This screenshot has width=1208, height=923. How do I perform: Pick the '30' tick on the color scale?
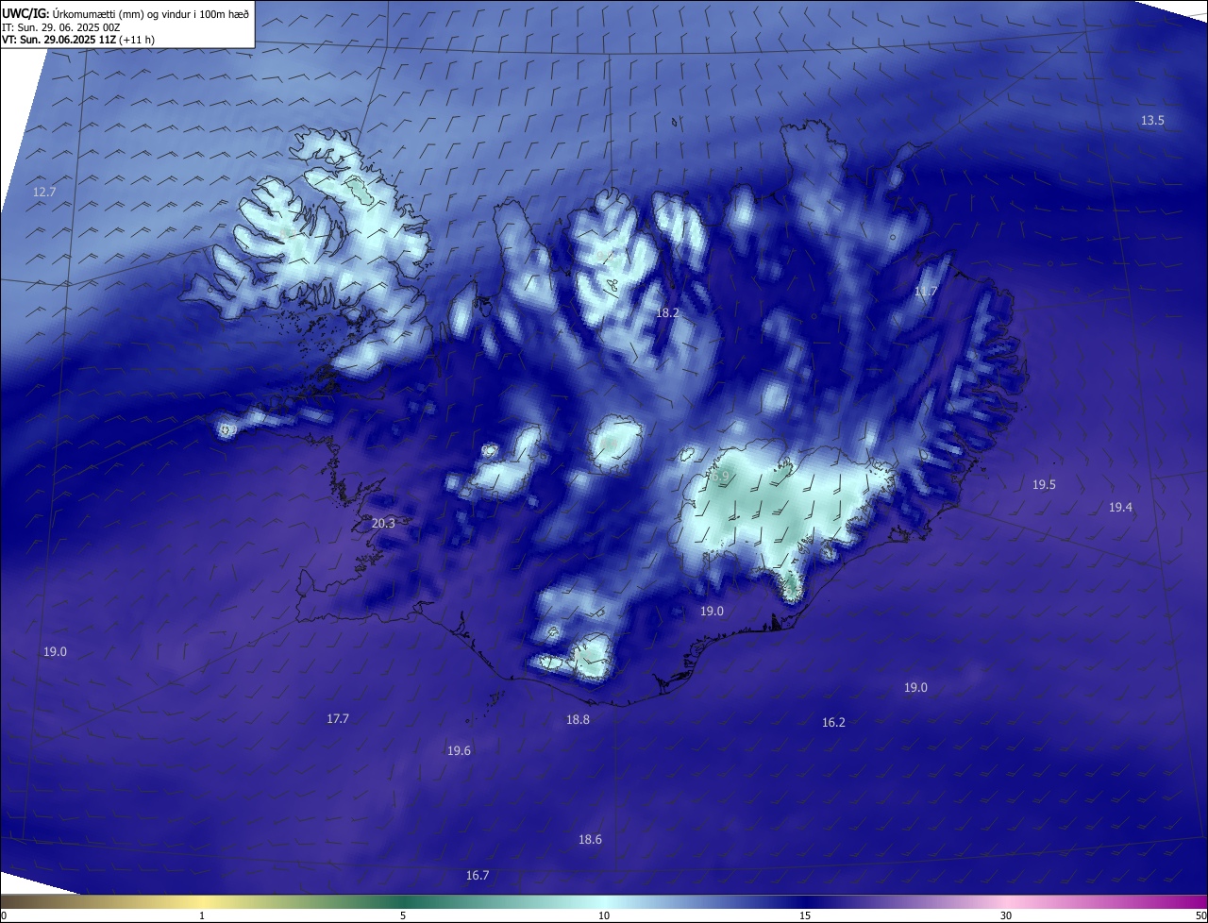(x=1006, y=915)
